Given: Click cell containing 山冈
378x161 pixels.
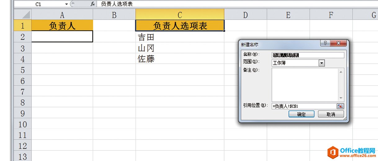Looking at the screenshot, I should pos(180,48).
